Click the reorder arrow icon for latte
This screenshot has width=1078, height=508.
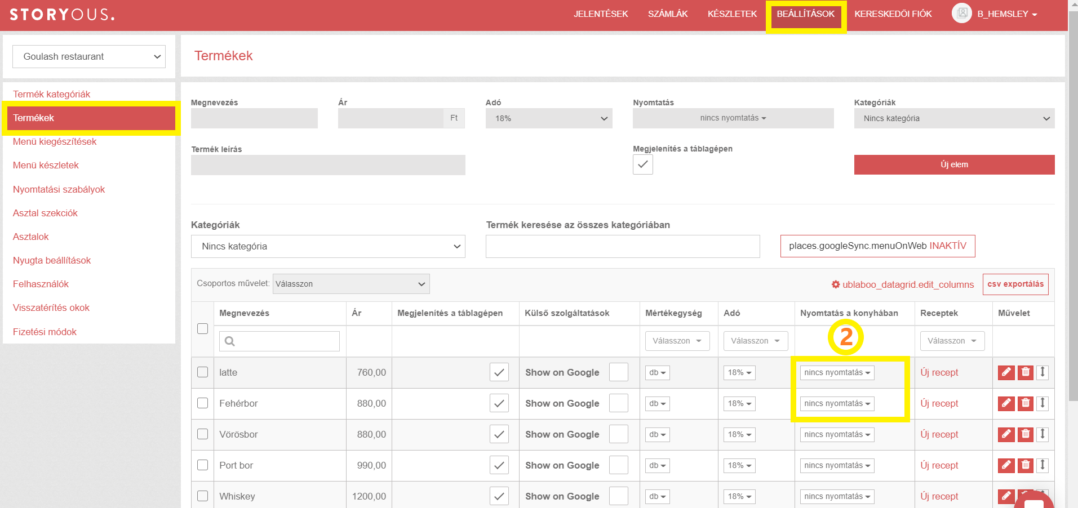[1042, 372]
